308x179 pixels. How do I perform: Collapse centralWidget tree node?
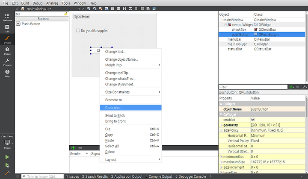tap(225, 25)
